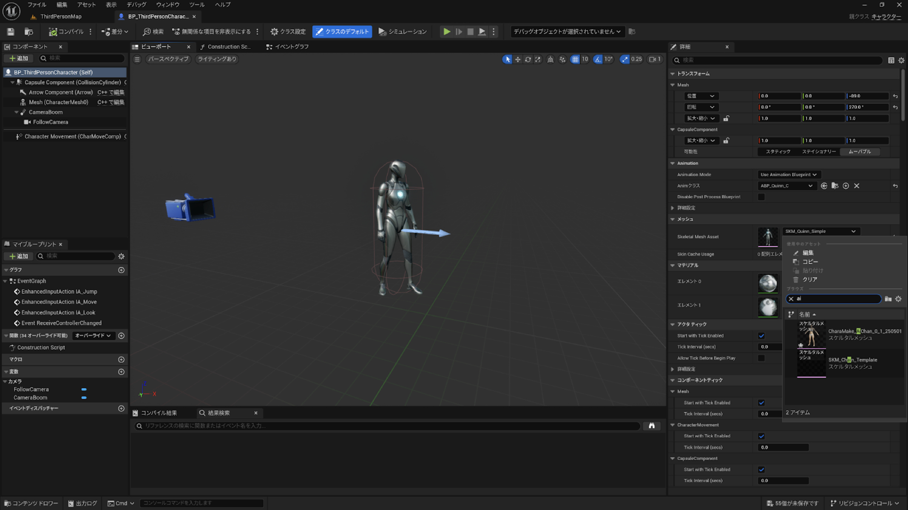This screenshot has height=510, width=908.
Task: Click the クラスのデフォルト button
Action: point(342,32)
